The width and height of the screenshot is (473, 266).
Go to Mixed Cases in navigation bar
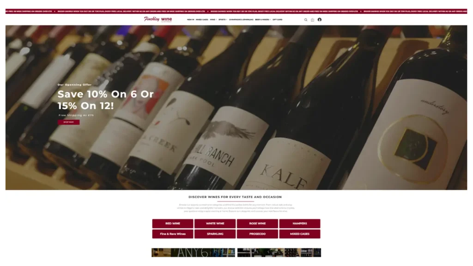pyautogui.click(x=202, y=20)
